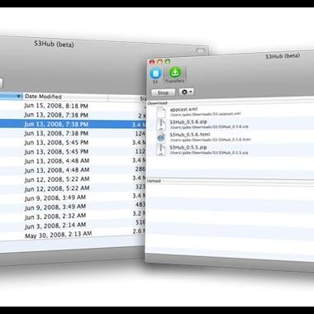Zoom the Transfers window with green button
Screen dimensions: 314x314
click(x=168, y=61)
